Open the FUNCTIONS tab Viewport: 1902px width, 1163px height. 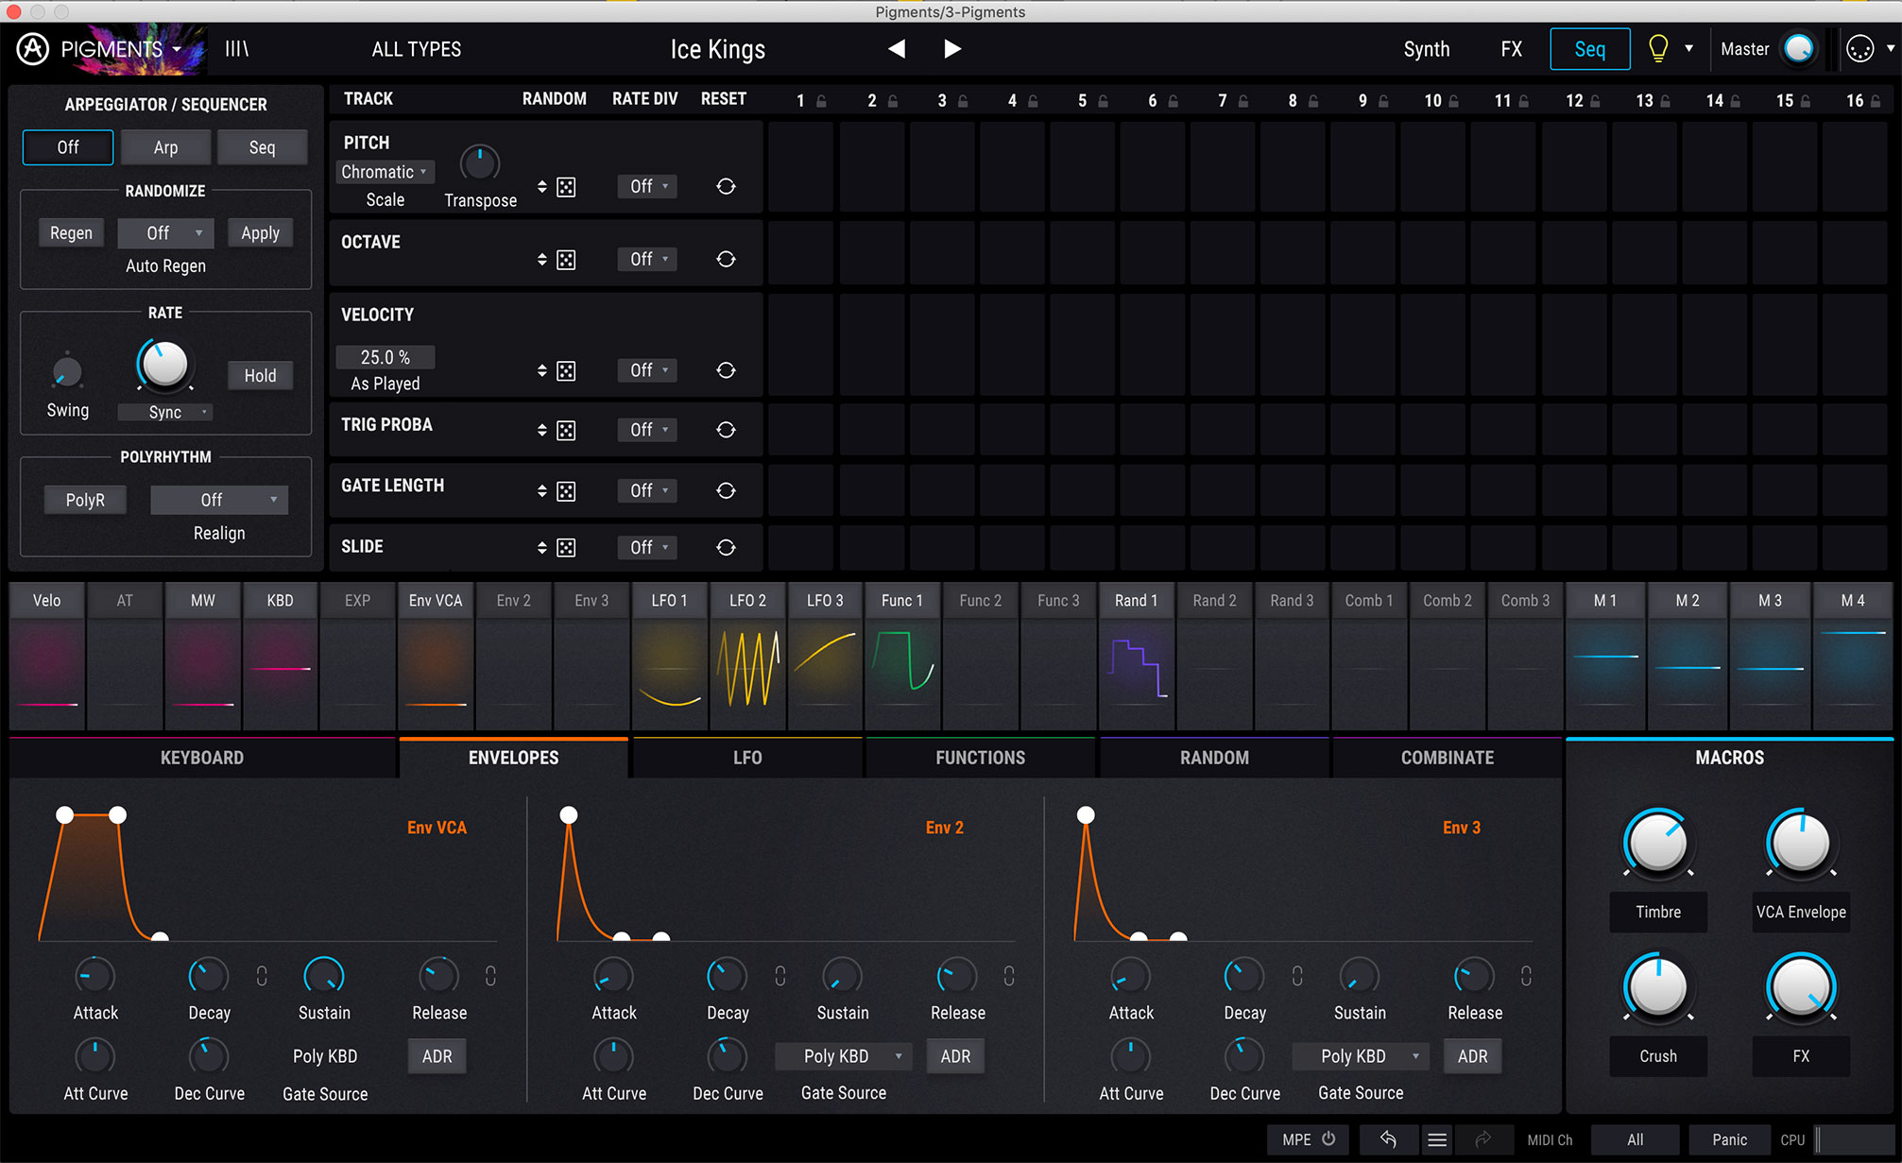(980, 758)
